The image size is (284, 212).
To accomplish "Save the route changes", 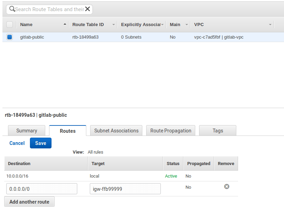I will [x=40, y=143].
